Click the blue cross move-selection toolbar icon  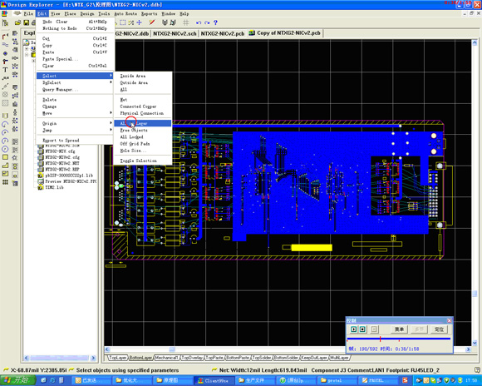[140, 22]
